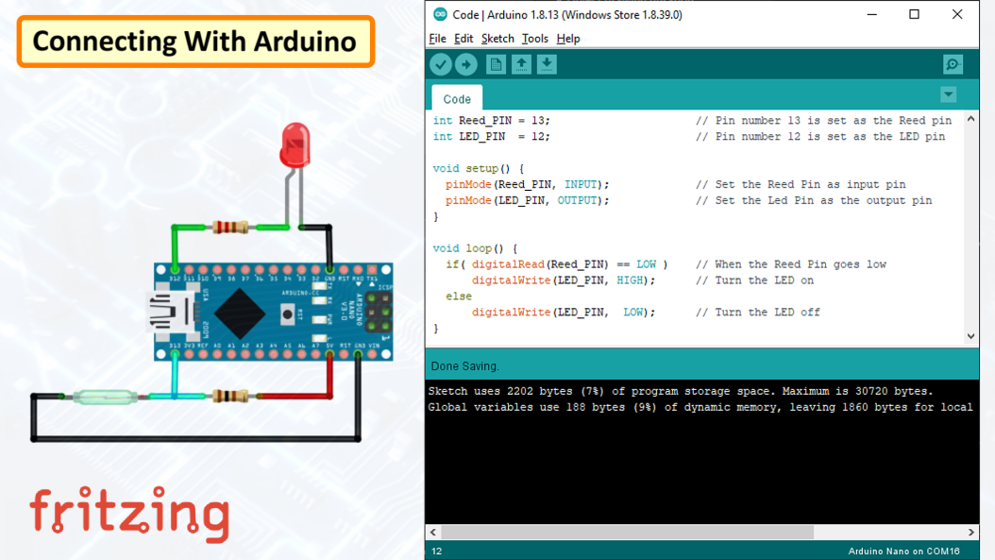Viewport: 995px width, 560px height.
Task: Open a sketch with the up-arrow icon
Action: [522, 64]
